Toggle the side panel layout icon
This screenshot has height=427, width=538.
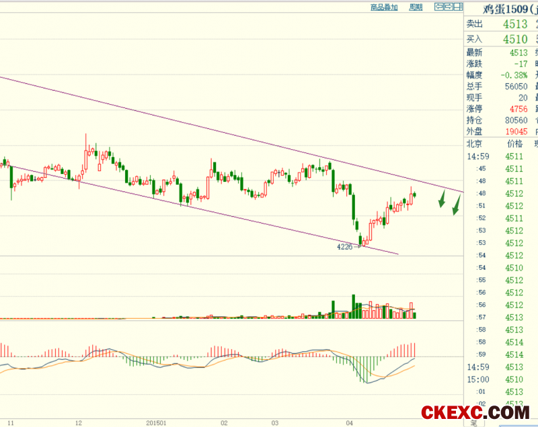pos(457,7)
